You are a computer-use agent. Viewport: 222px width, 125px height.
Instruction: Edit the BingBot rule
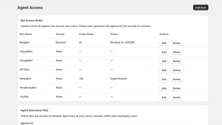[164, 43]
